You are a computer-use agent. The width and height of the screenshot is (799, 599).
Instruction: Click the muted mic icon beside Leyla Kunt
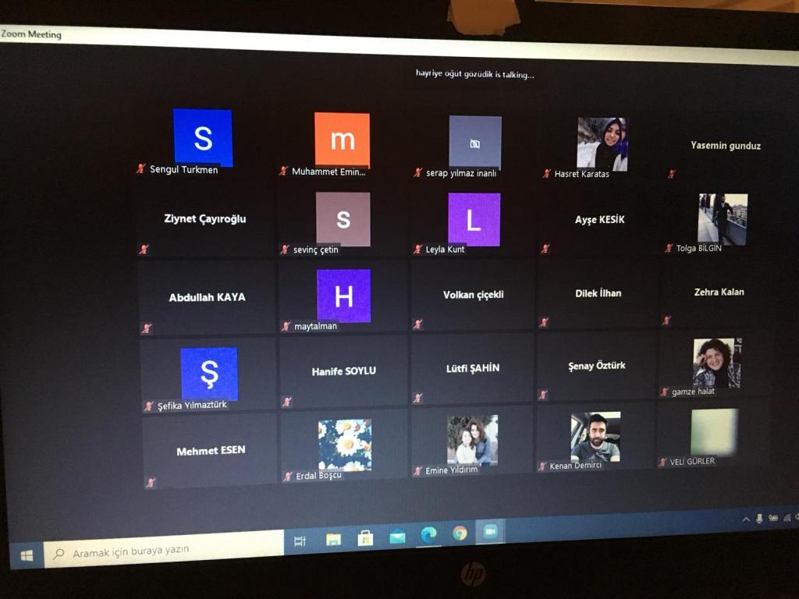[418, 249]
